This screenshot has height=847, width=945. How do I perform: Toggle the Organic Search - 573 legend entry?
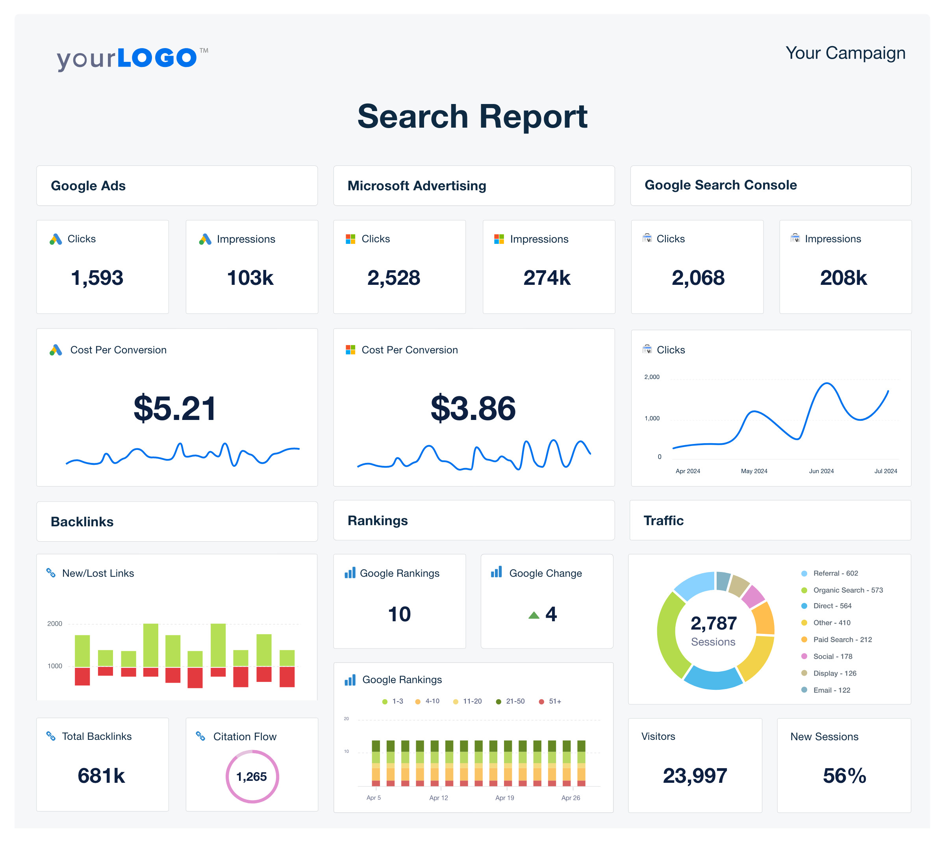[842, 591]
